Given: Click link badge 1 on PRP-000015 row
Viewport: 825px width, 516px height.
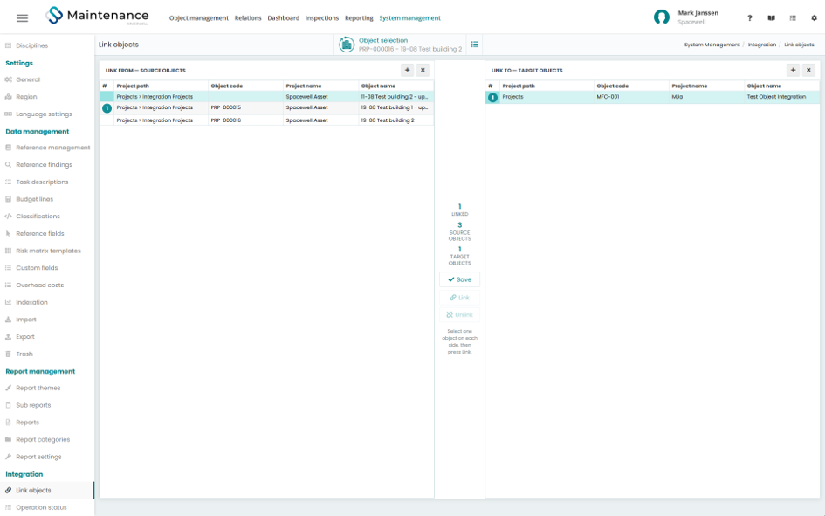Looking at the screenshot, I should click(107, 108).
